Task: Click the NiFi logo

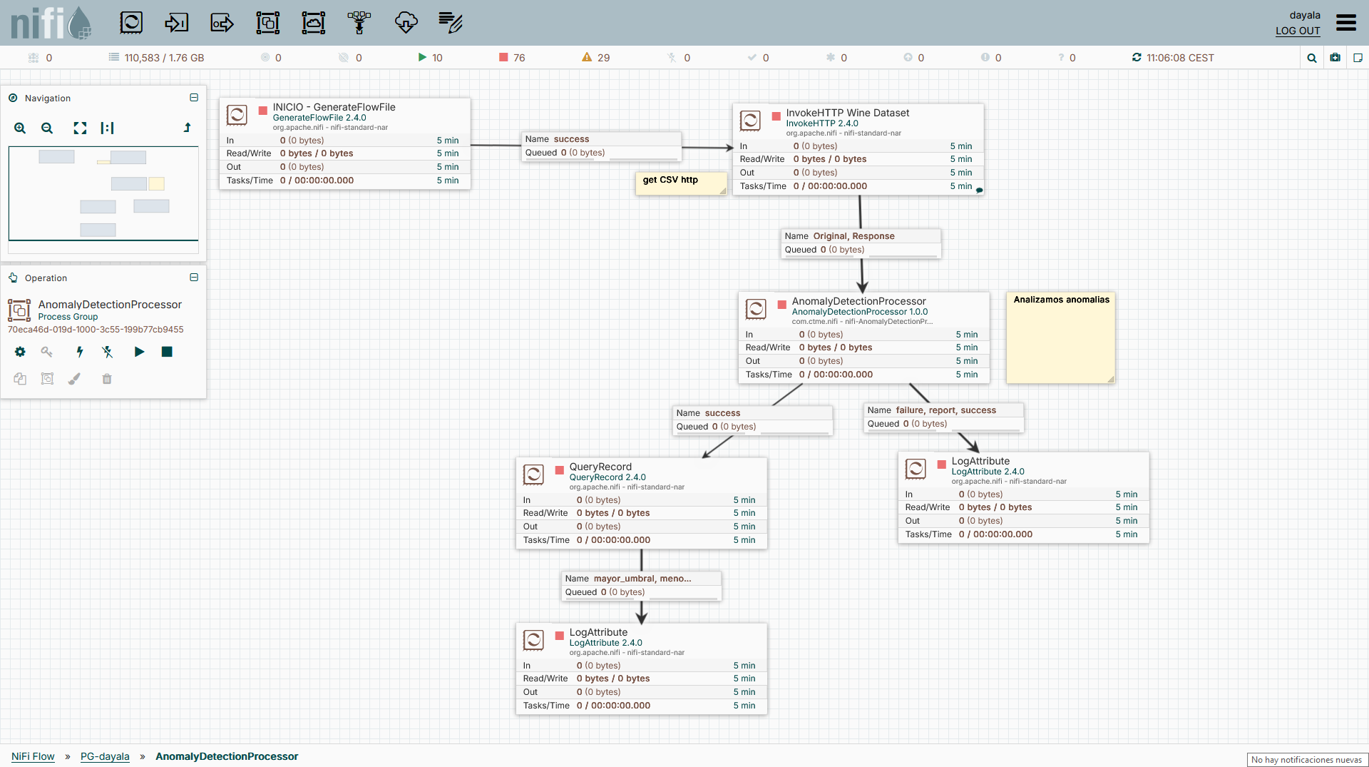Action: coord(51,23)
